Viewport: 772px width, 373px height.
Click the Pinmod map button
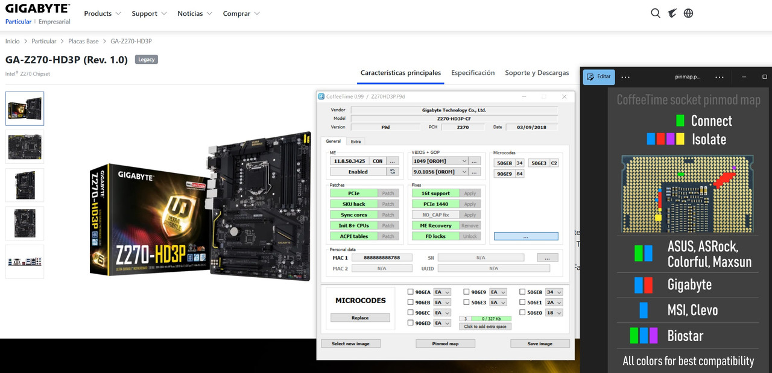(x=445, y=343)
